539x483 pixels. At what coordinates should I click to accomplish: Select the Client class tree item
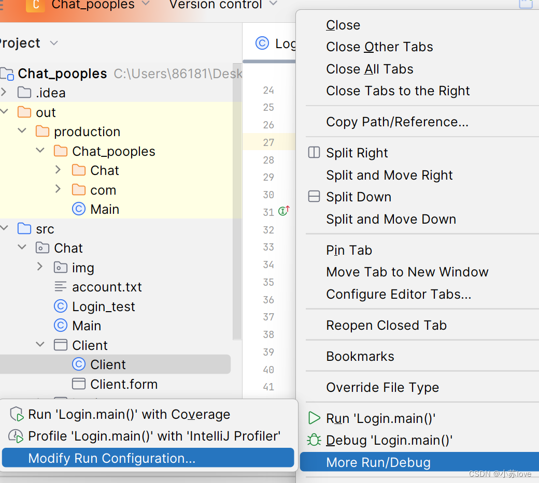coord(115,364)
